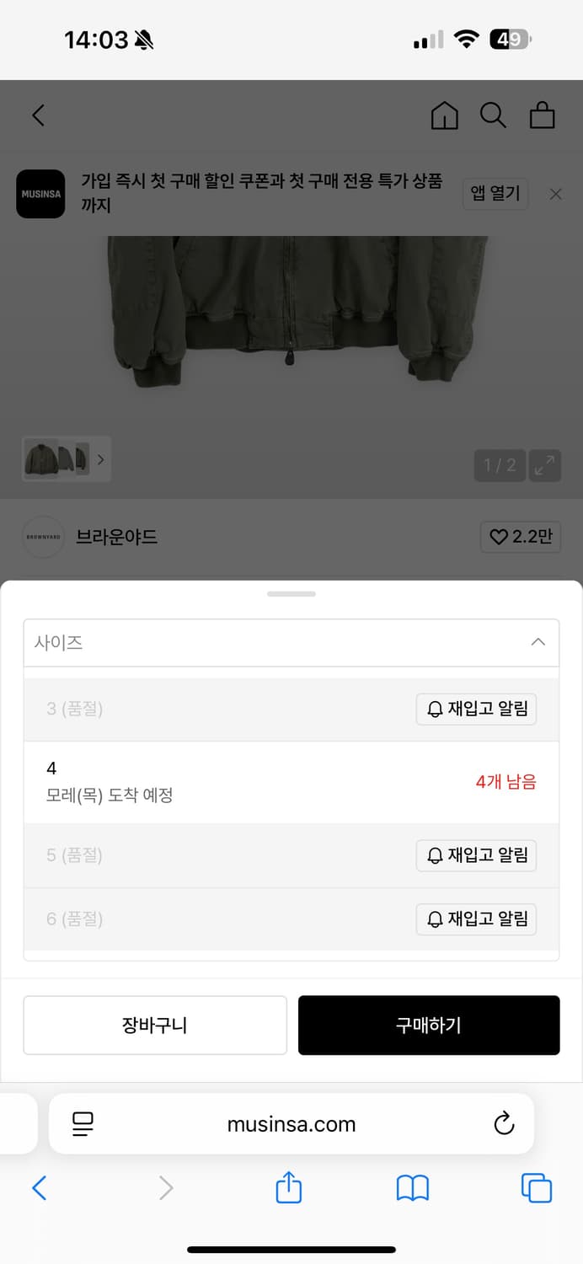Tap the musinsa.com address bar

click(291, 1123)
